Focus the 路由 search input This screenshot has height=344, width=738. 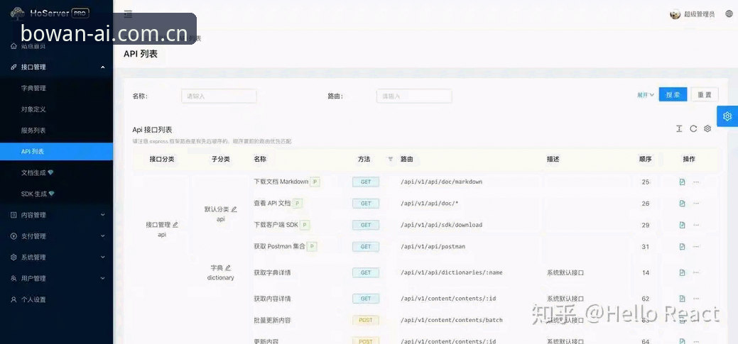(x=414, y=96)
